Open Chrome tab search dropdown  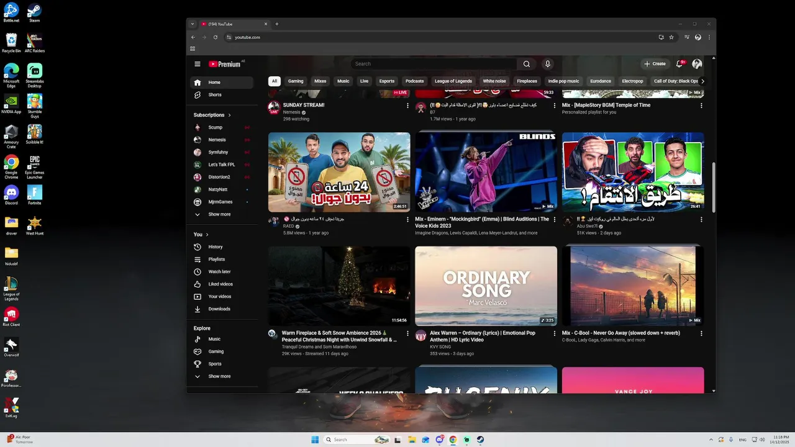pos(193,24)
